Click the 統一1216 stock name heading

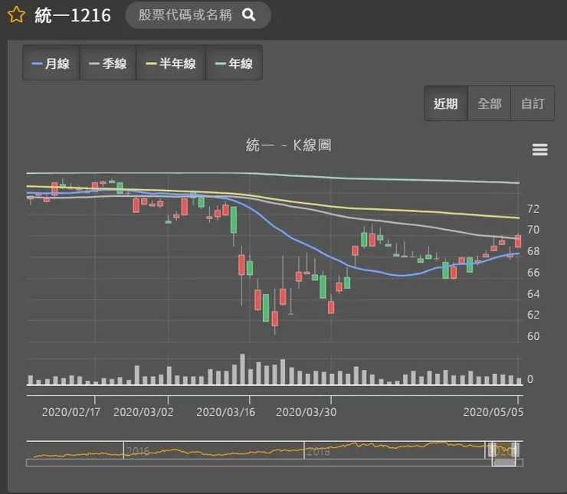coord(73,15)
